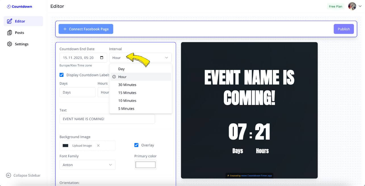
Task: Click the Free Plan badge
Action: (x=335, y=6)
